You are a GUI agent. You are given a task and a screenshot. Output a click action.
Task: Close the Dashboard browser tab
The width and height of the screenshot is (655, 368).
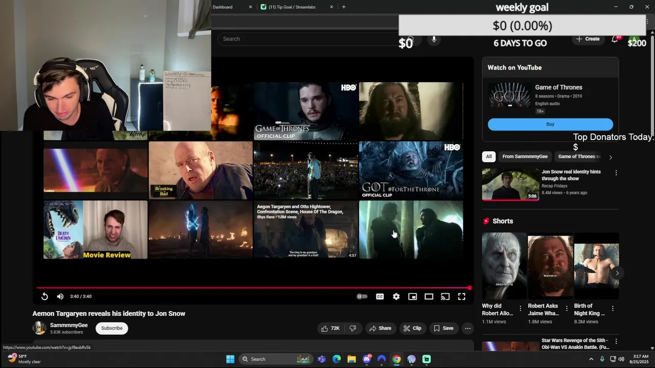click(250, 7)
